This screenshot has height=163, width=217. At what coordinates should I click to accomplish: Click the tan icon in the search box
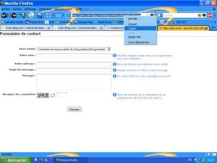tap(200, 15)
